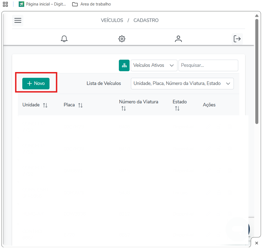Click the vertical scrollbar thumb

pos(257,71)
